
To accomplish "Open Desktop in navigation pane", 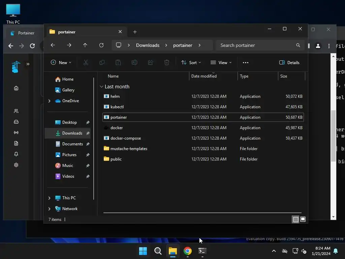I will [x=67, y=122].
